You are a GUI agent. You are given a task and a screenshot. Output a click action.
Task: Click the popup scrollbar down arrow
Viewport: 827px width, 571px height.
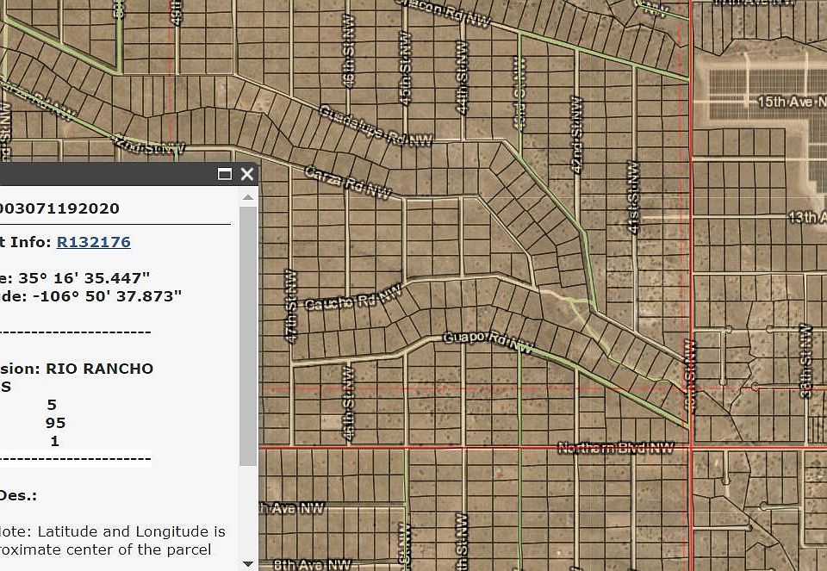[248, 563]
